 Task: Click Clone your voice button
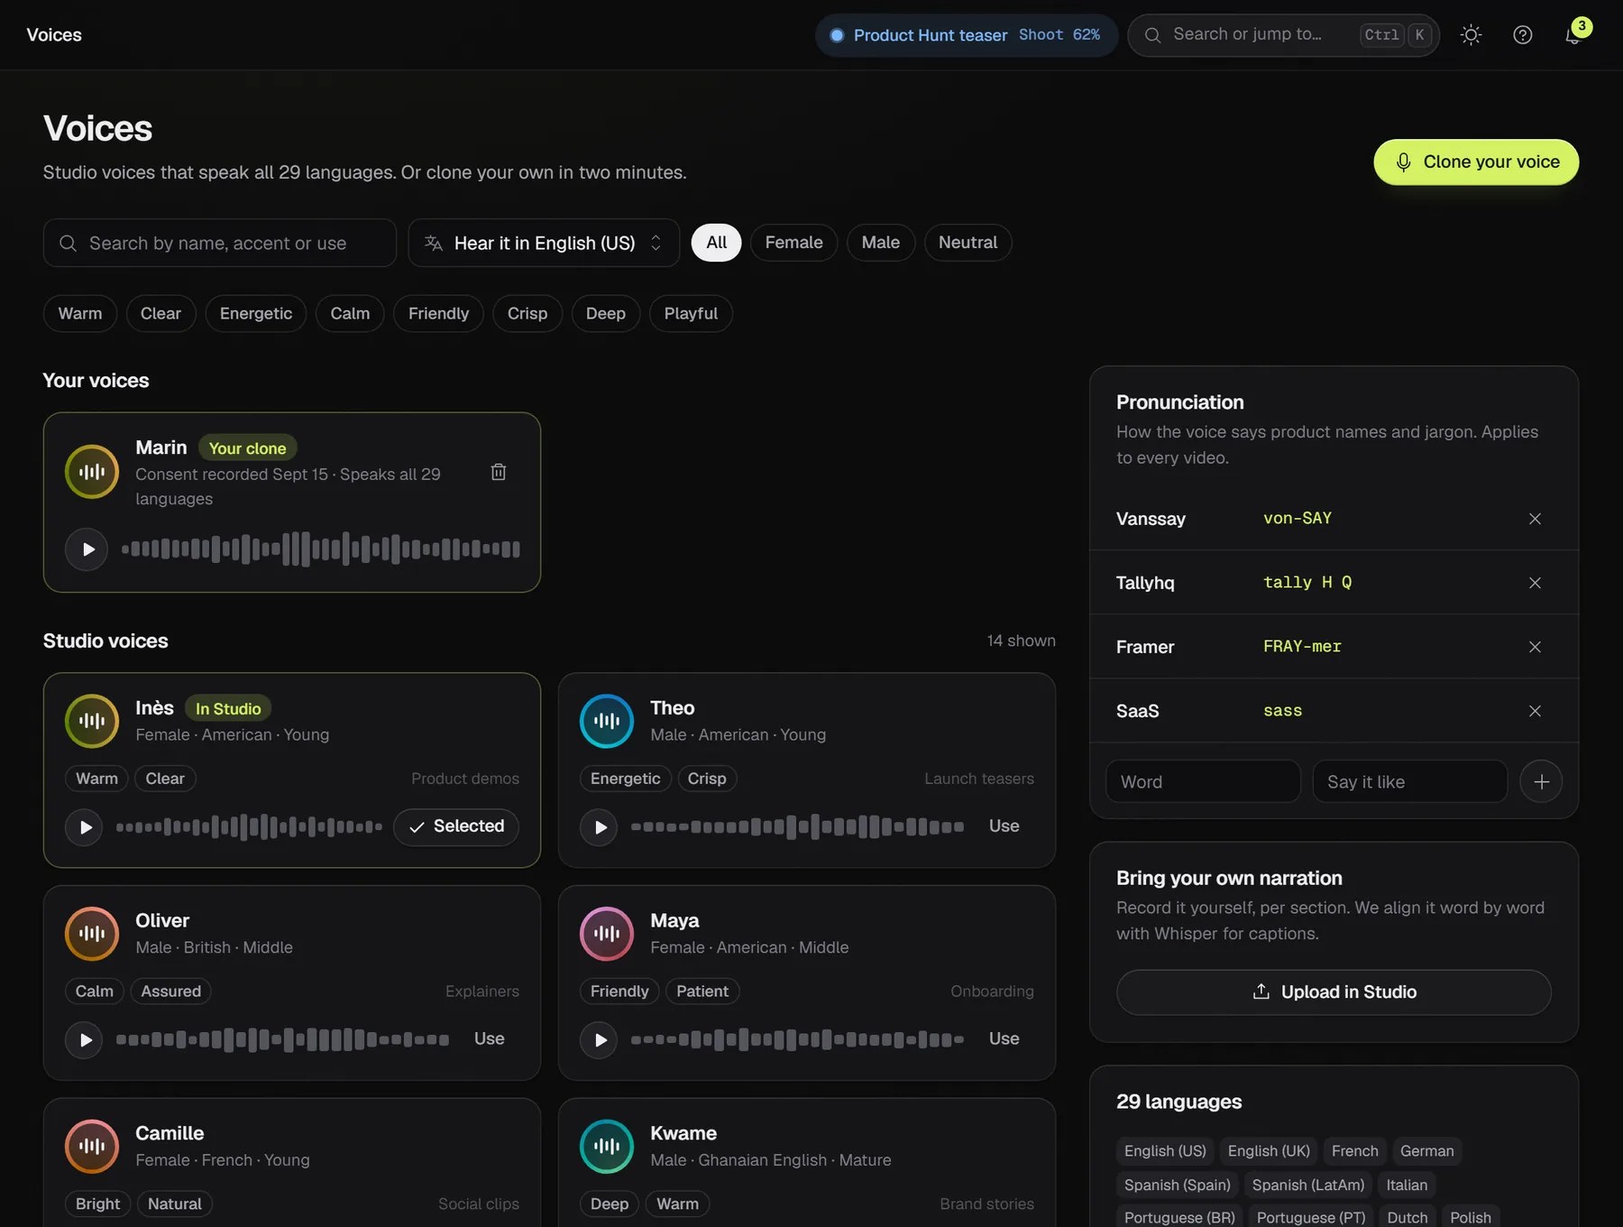tap(1476, 161)
